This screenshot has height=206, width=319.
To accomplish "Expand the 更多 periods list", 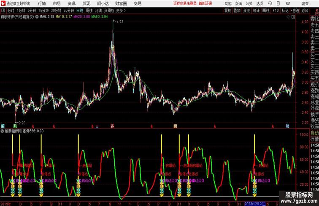I will [121, 11].
